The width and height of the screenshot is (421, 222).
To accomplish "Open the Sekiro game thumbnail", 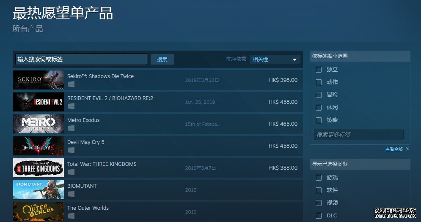I will pyautogui.click(x=39, y=80).
